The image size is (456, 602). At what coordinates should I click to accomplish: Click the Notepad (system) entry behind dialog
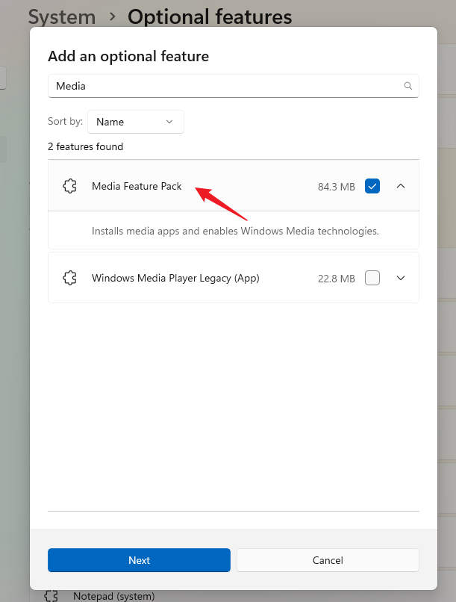114,596
